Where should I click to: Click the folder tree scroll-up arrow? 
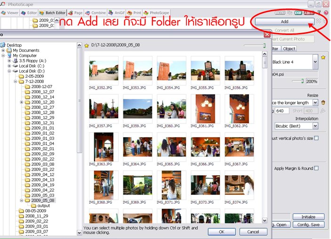click(80, 45)
